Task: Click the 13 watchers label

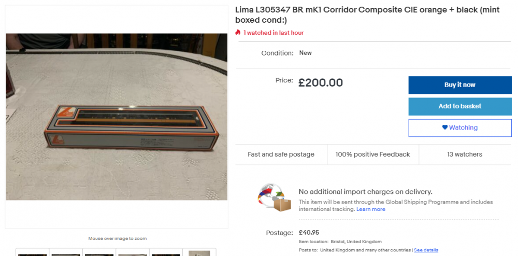Action: point(465,154)
